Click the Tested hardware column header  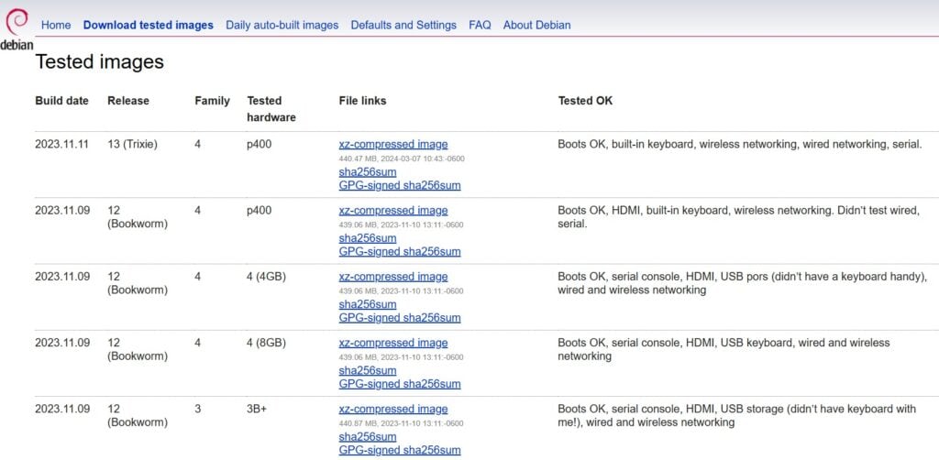(271, 109)
